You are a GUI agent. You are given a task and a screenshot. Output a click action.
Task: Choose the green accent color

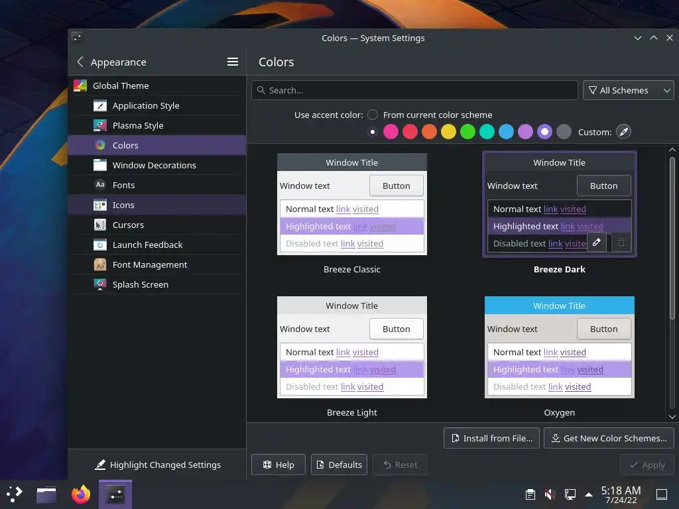click(x=467, y=132)
